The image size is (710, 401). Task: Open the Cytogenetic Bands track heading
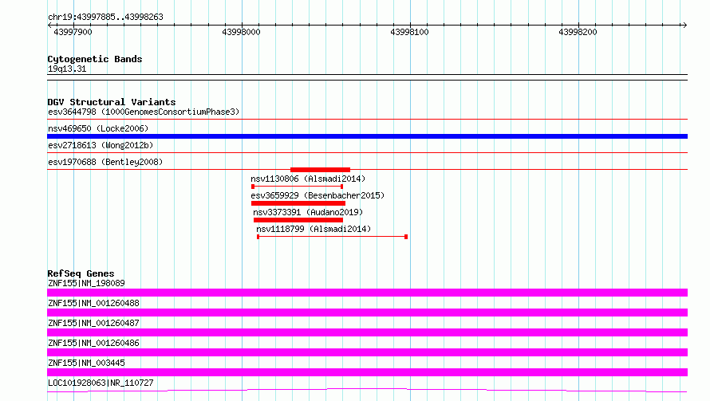(x=95, y=59)
